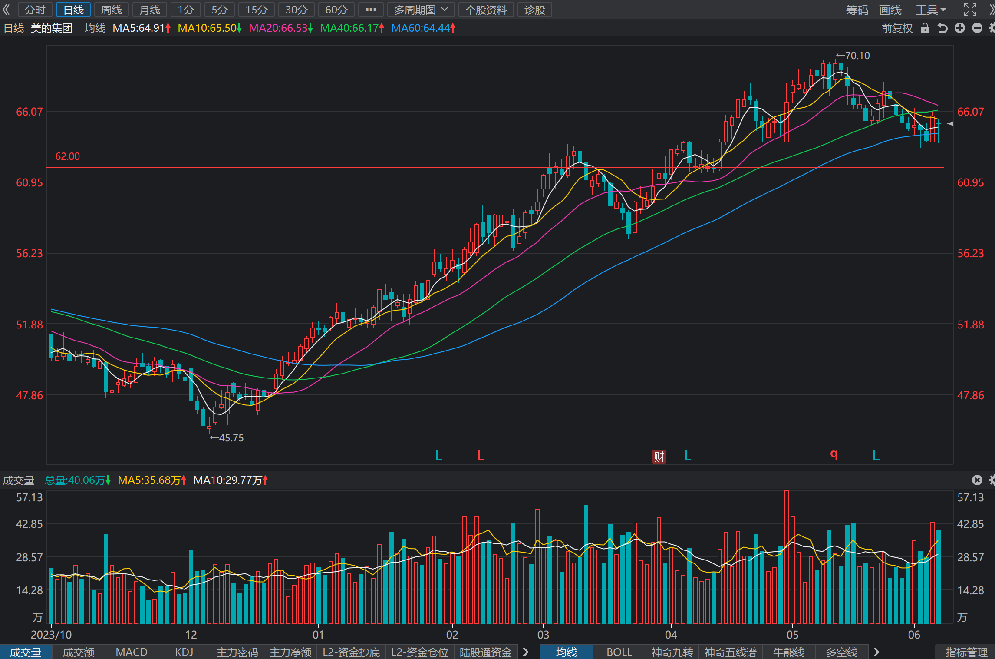This screenshot has height=659, width=995.
Task: Zoom in using the plus circle icon
Action: pos(960,28)
